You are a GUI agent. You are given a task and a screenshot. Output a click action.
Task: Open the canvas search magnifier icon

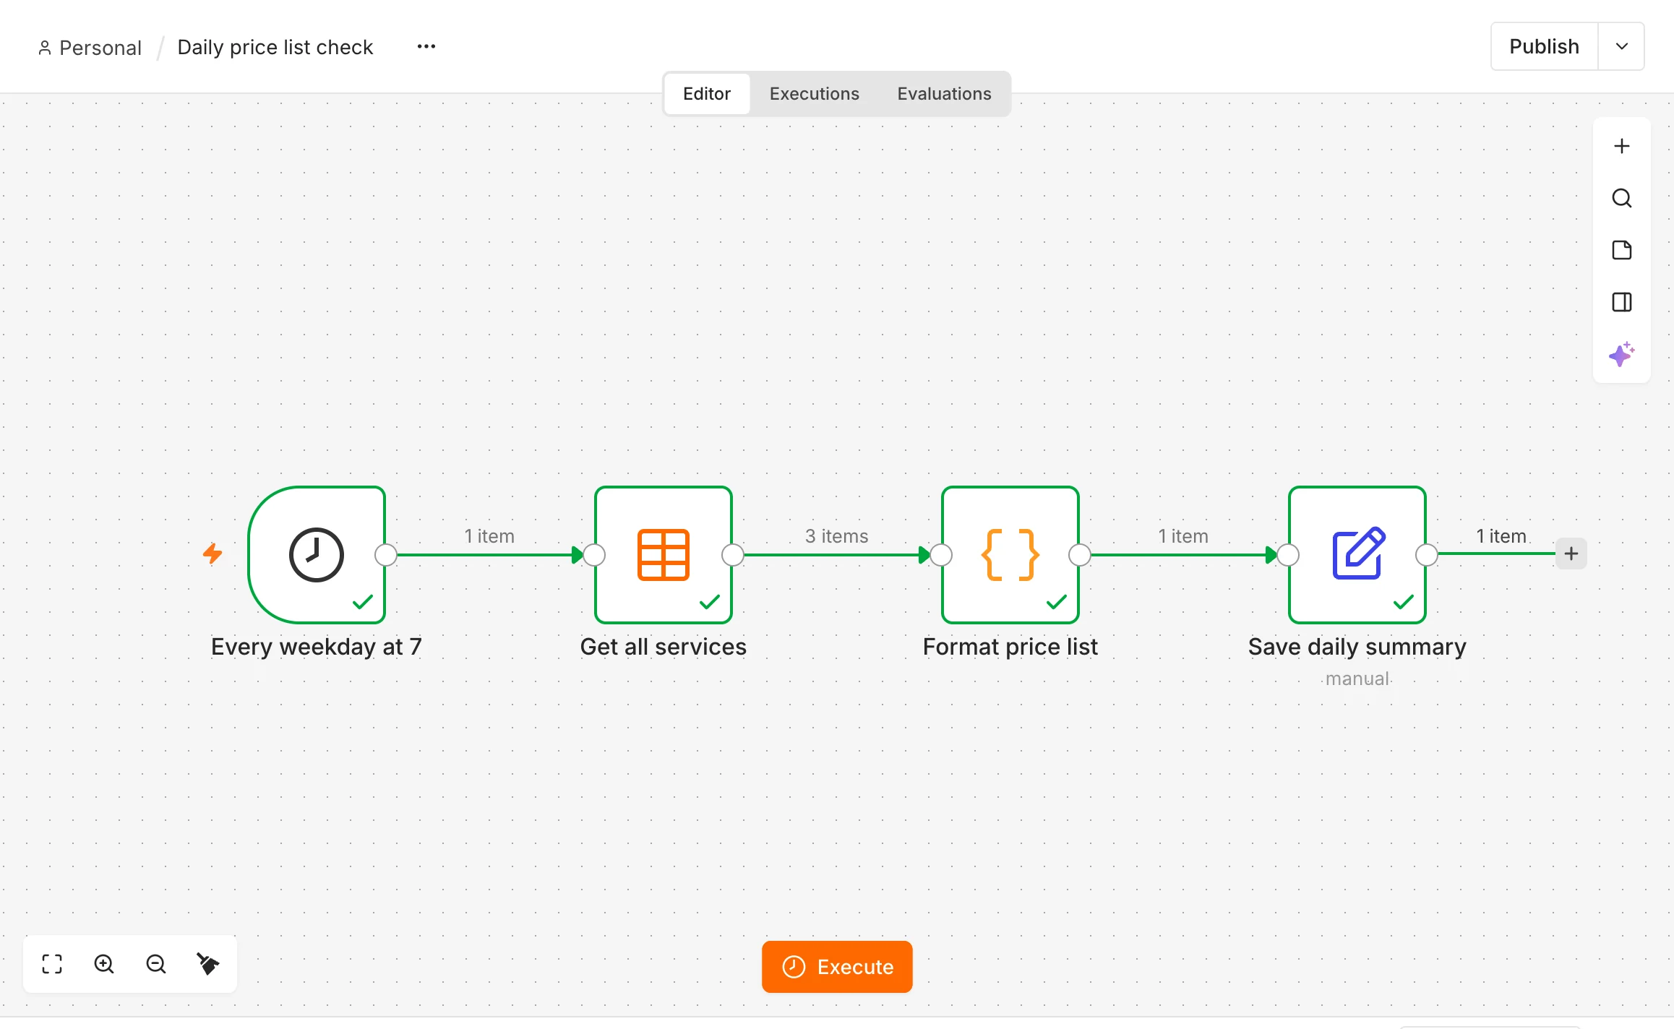(x=1621, y=198)
